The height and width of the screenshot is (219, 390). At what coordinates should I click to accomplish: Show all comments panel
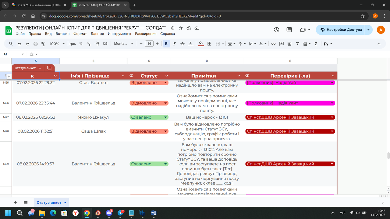pos(289,30)
